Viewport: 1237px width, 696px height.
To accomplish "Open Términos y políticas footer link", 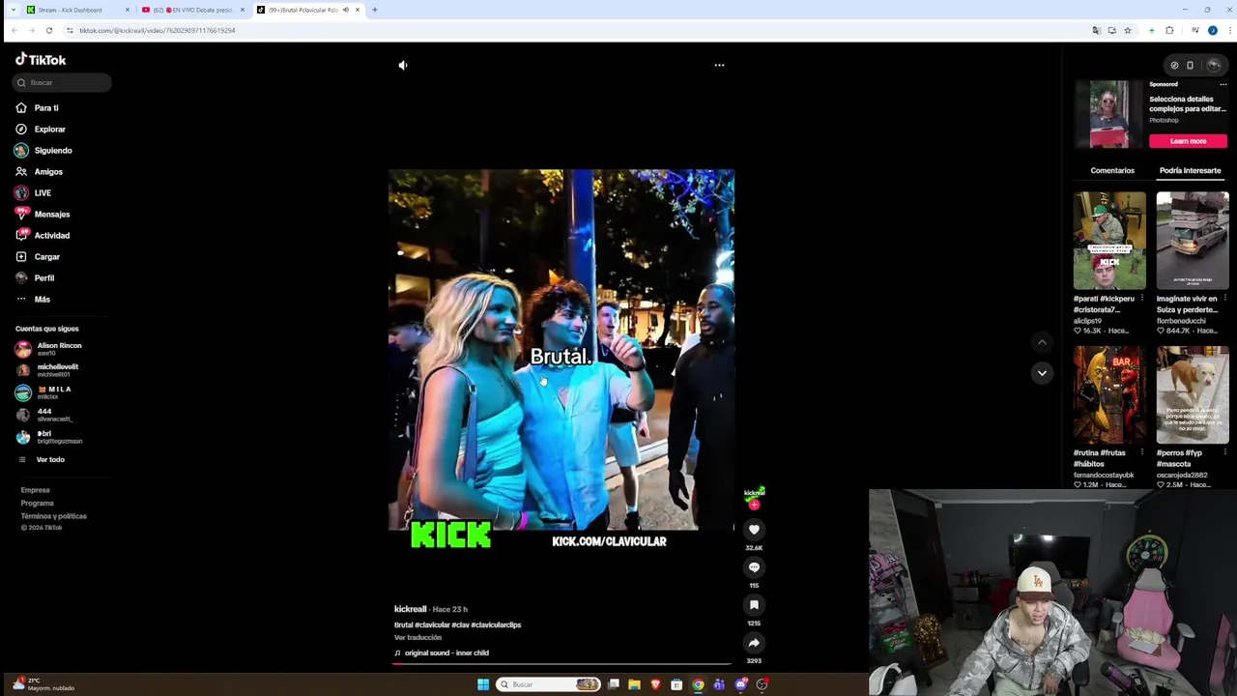I will (x=53, y=516).
